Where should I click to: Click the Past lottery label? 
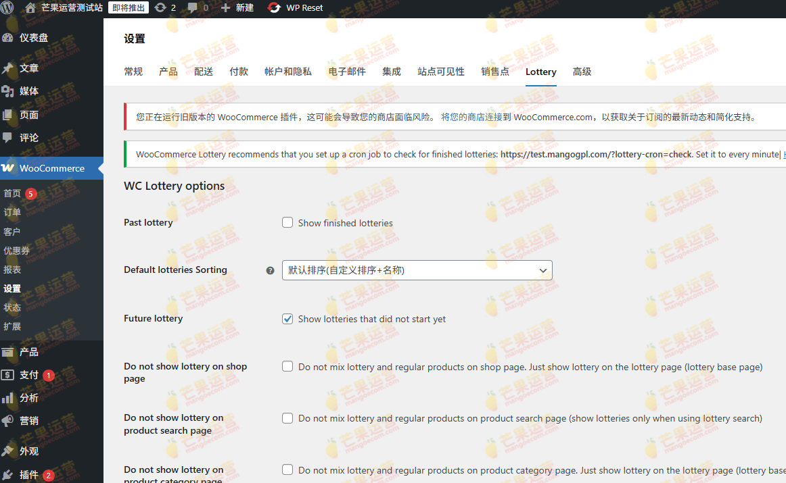tap(148, 222)
